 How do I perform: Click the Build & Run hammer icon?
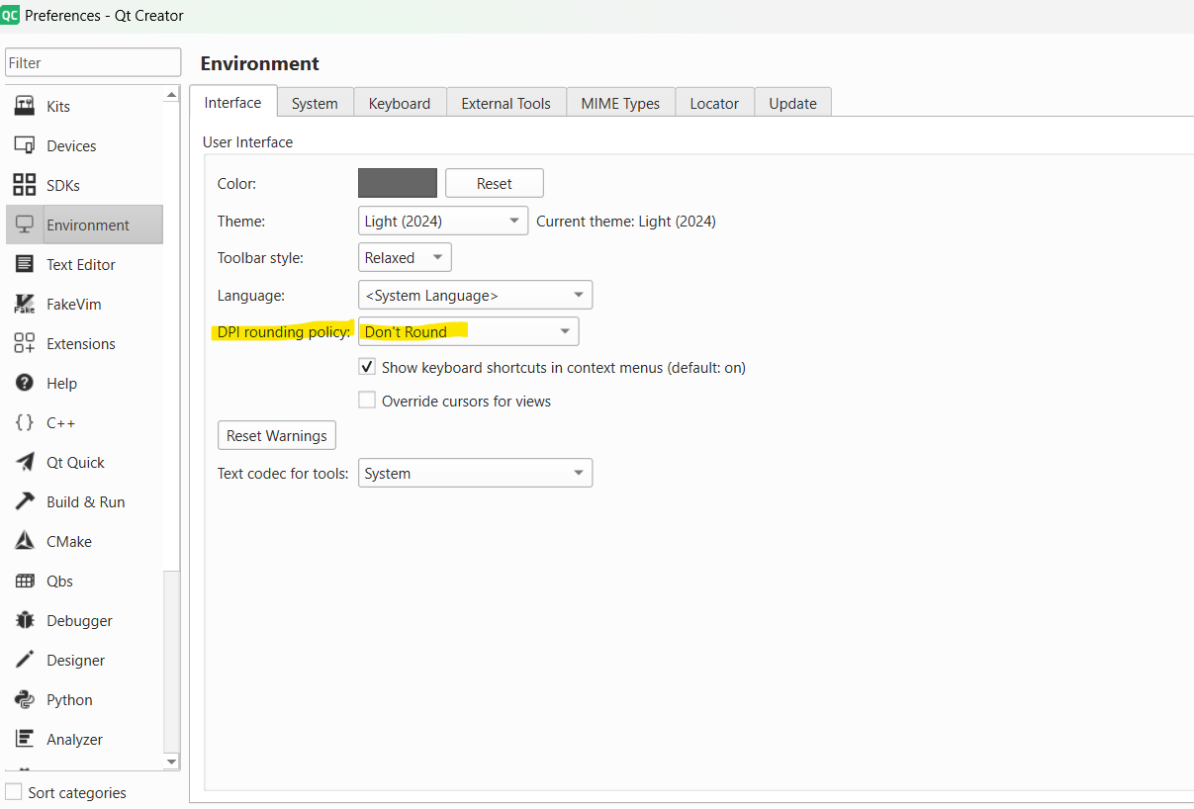(x=25, y=501)
